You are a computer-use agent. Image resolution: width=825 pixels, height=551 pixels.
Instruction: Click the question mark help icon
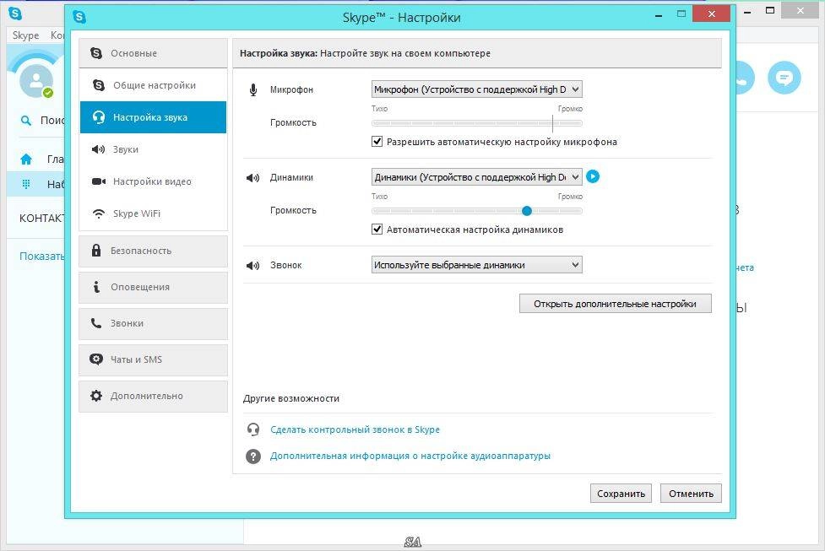point(253,456)
